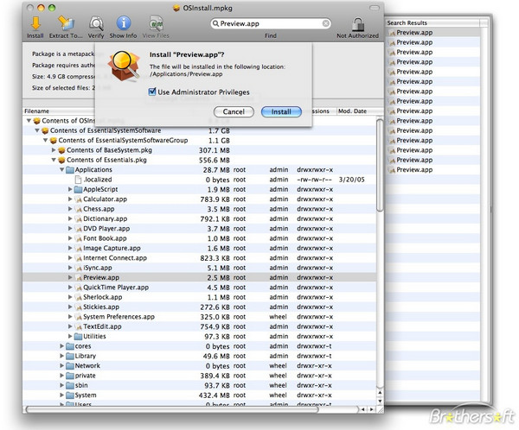This screenshot has width=519, height=430.
Task: Expand the private folder
Action: pyautogui.click(x=62, y=376)
